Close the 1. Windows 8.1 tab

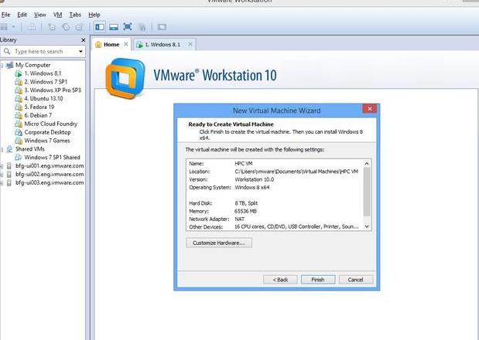click(x=190, y=44)
